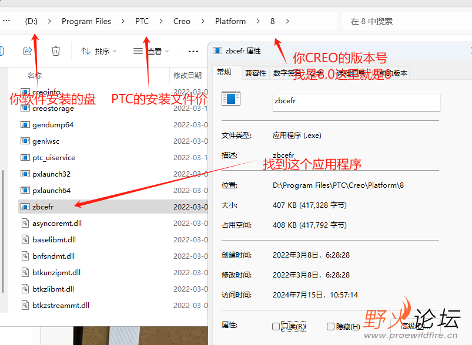Switch to the 兼容性 tab
This screenshot has width=472, height=345.
[256, 73]
